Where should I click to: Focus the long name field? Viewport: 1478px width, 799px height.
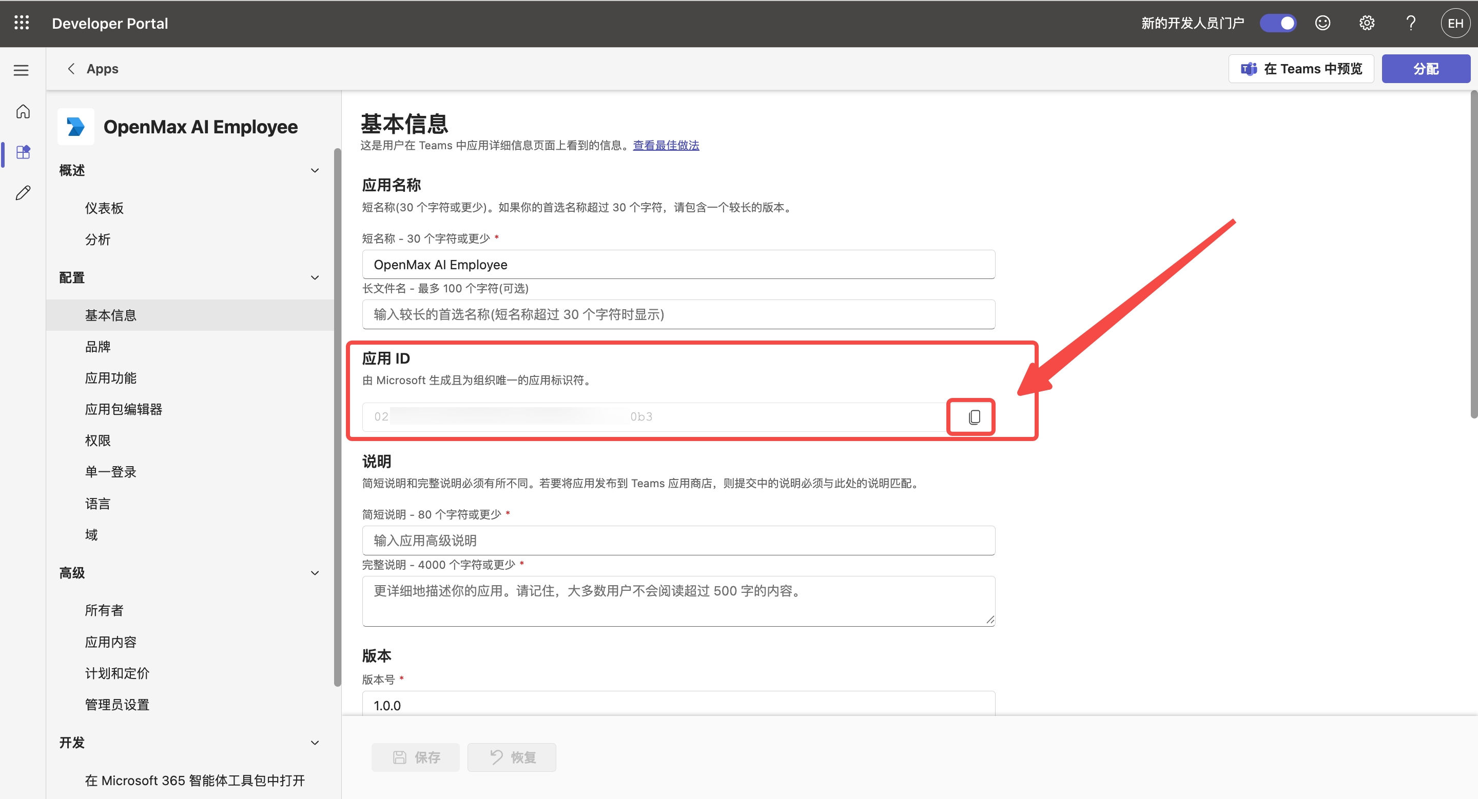(678, 314)
